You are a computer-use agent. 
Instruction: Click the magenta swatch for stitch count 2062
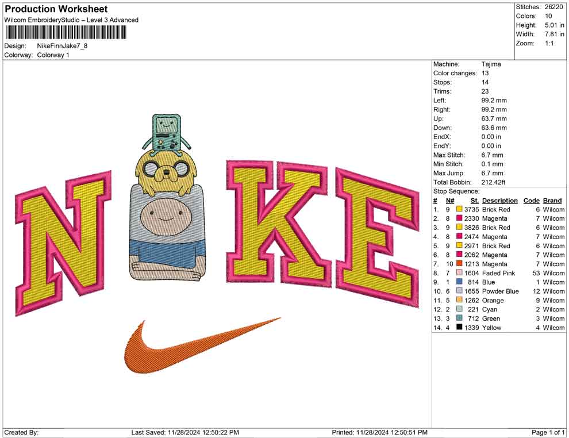[459, 255]
